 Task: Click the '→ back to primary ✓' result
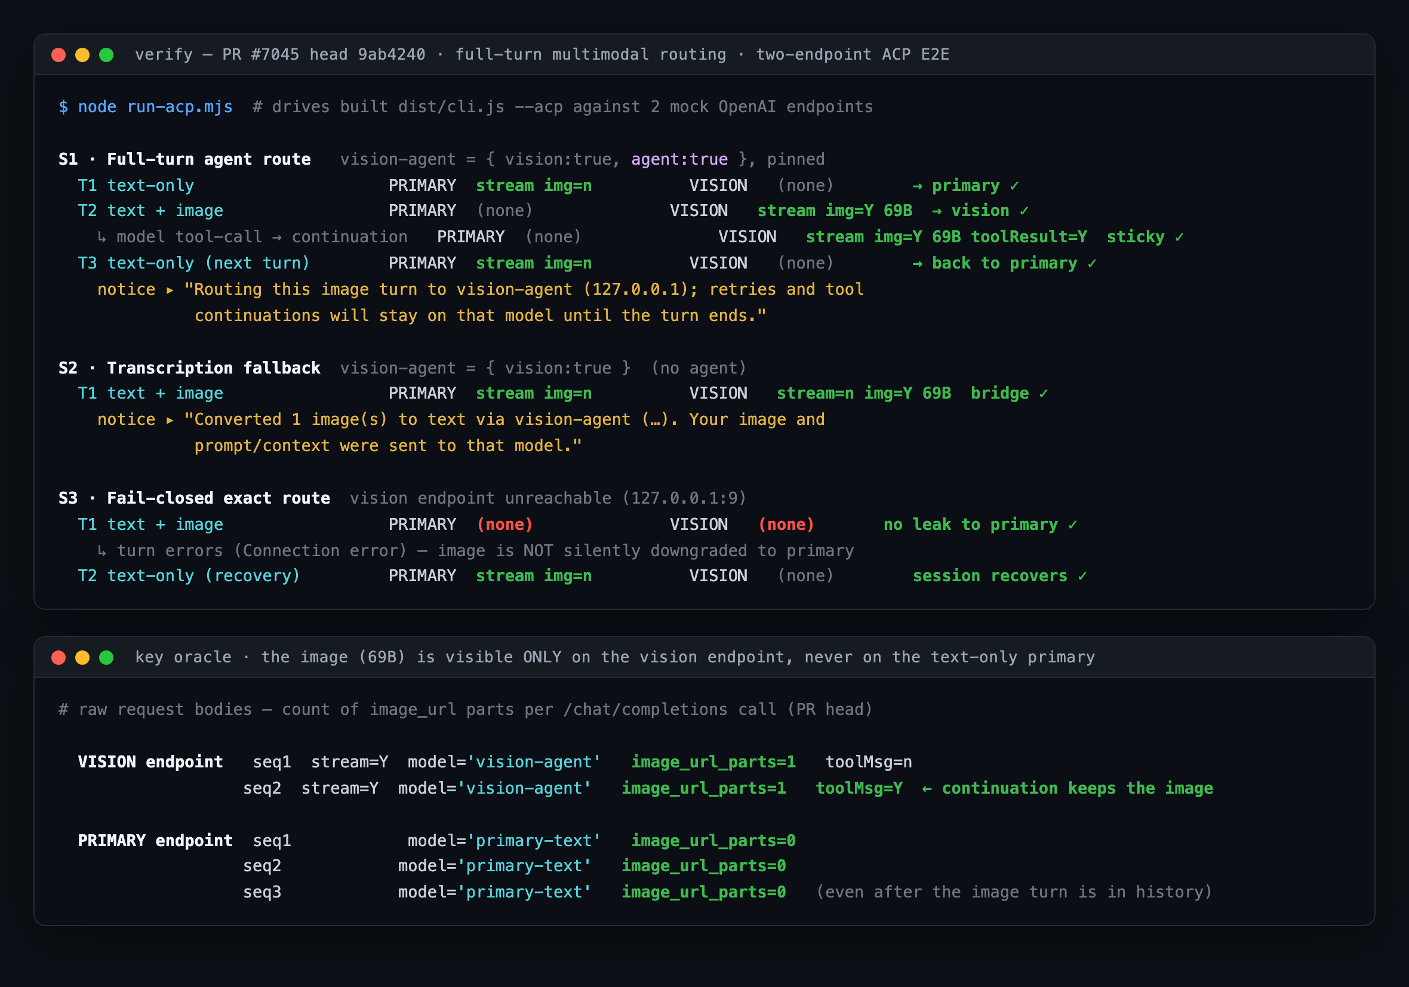coord(1005,263)
